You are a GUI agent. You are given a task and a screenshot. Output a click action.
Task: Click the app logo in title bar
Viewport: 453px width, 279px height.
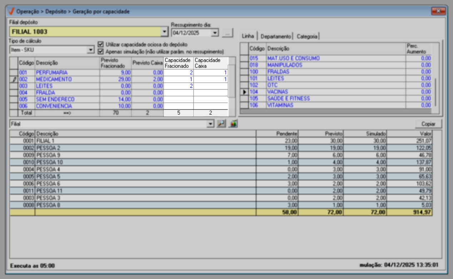coord(11,11)
